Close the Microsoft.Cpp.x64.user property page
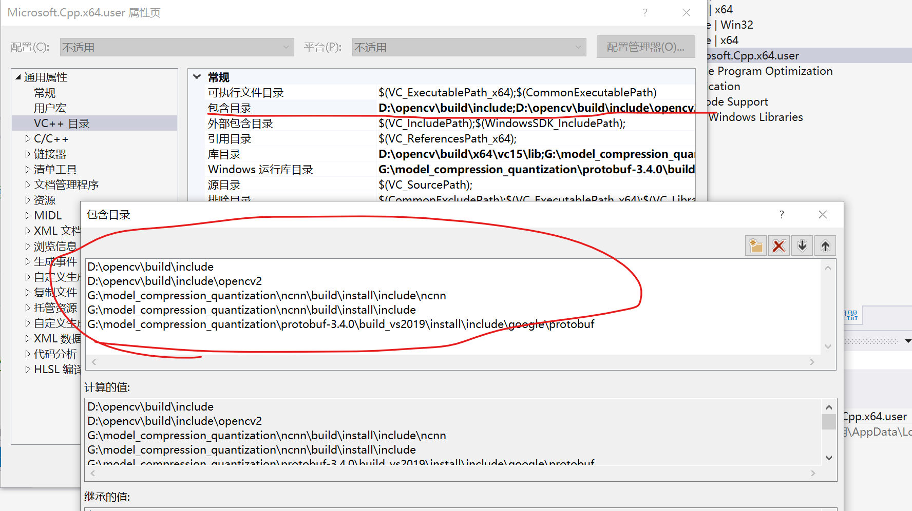 coord(686,12)
